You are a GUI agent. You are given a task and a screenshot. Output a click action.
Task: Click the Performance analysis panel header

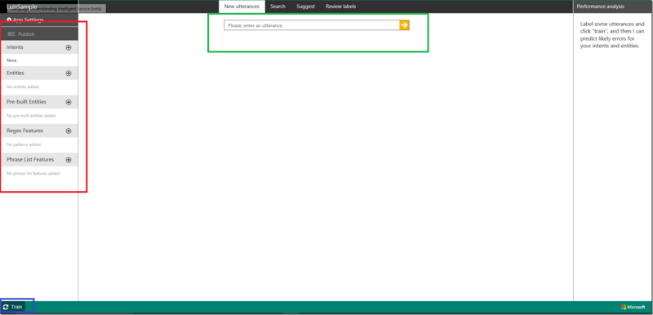[613, 7]
